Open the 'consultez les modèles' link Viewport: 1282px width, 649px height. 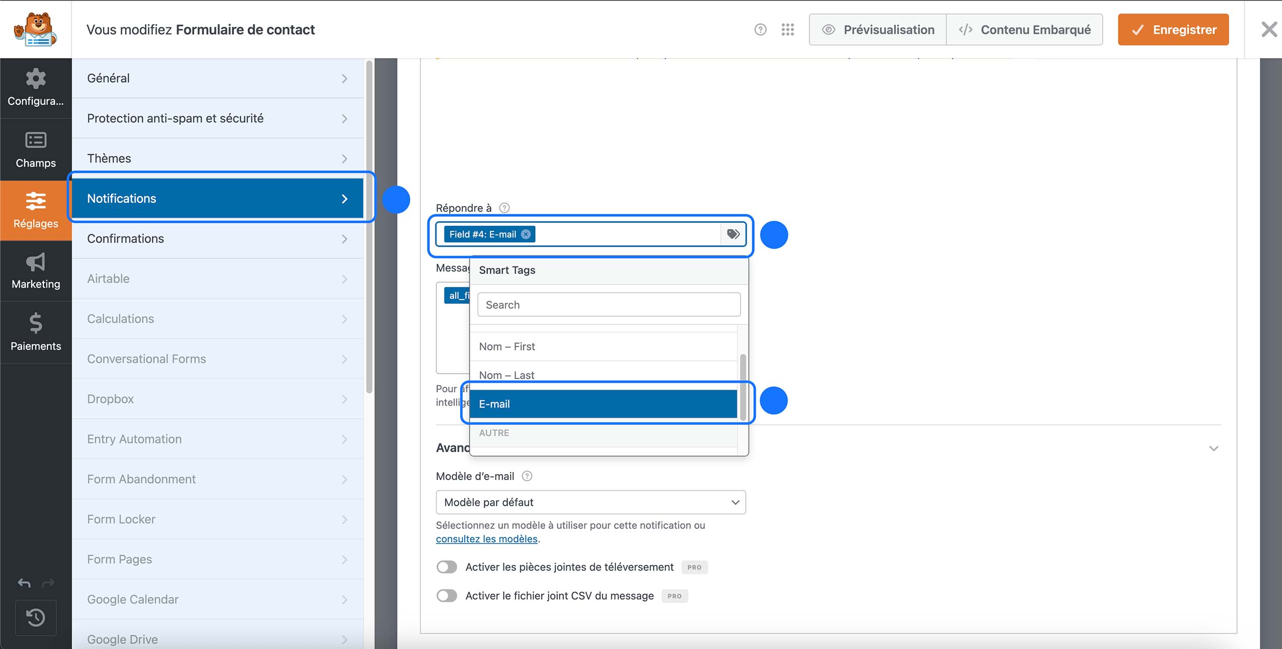486,539
